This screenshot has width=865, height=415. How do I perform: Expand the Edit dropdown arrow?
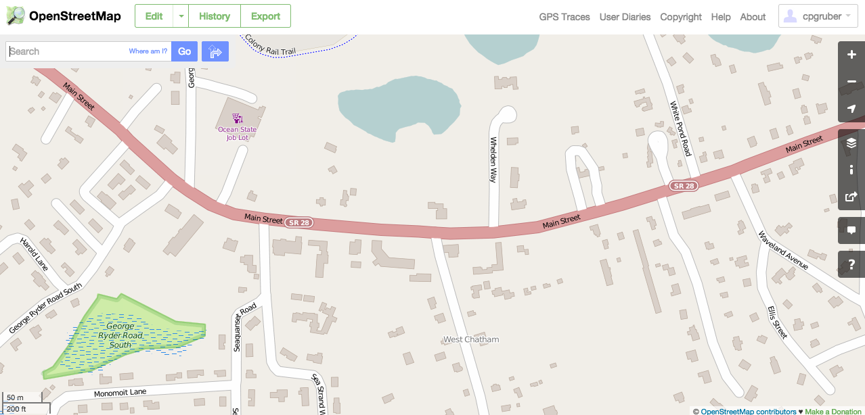(181, 16)
